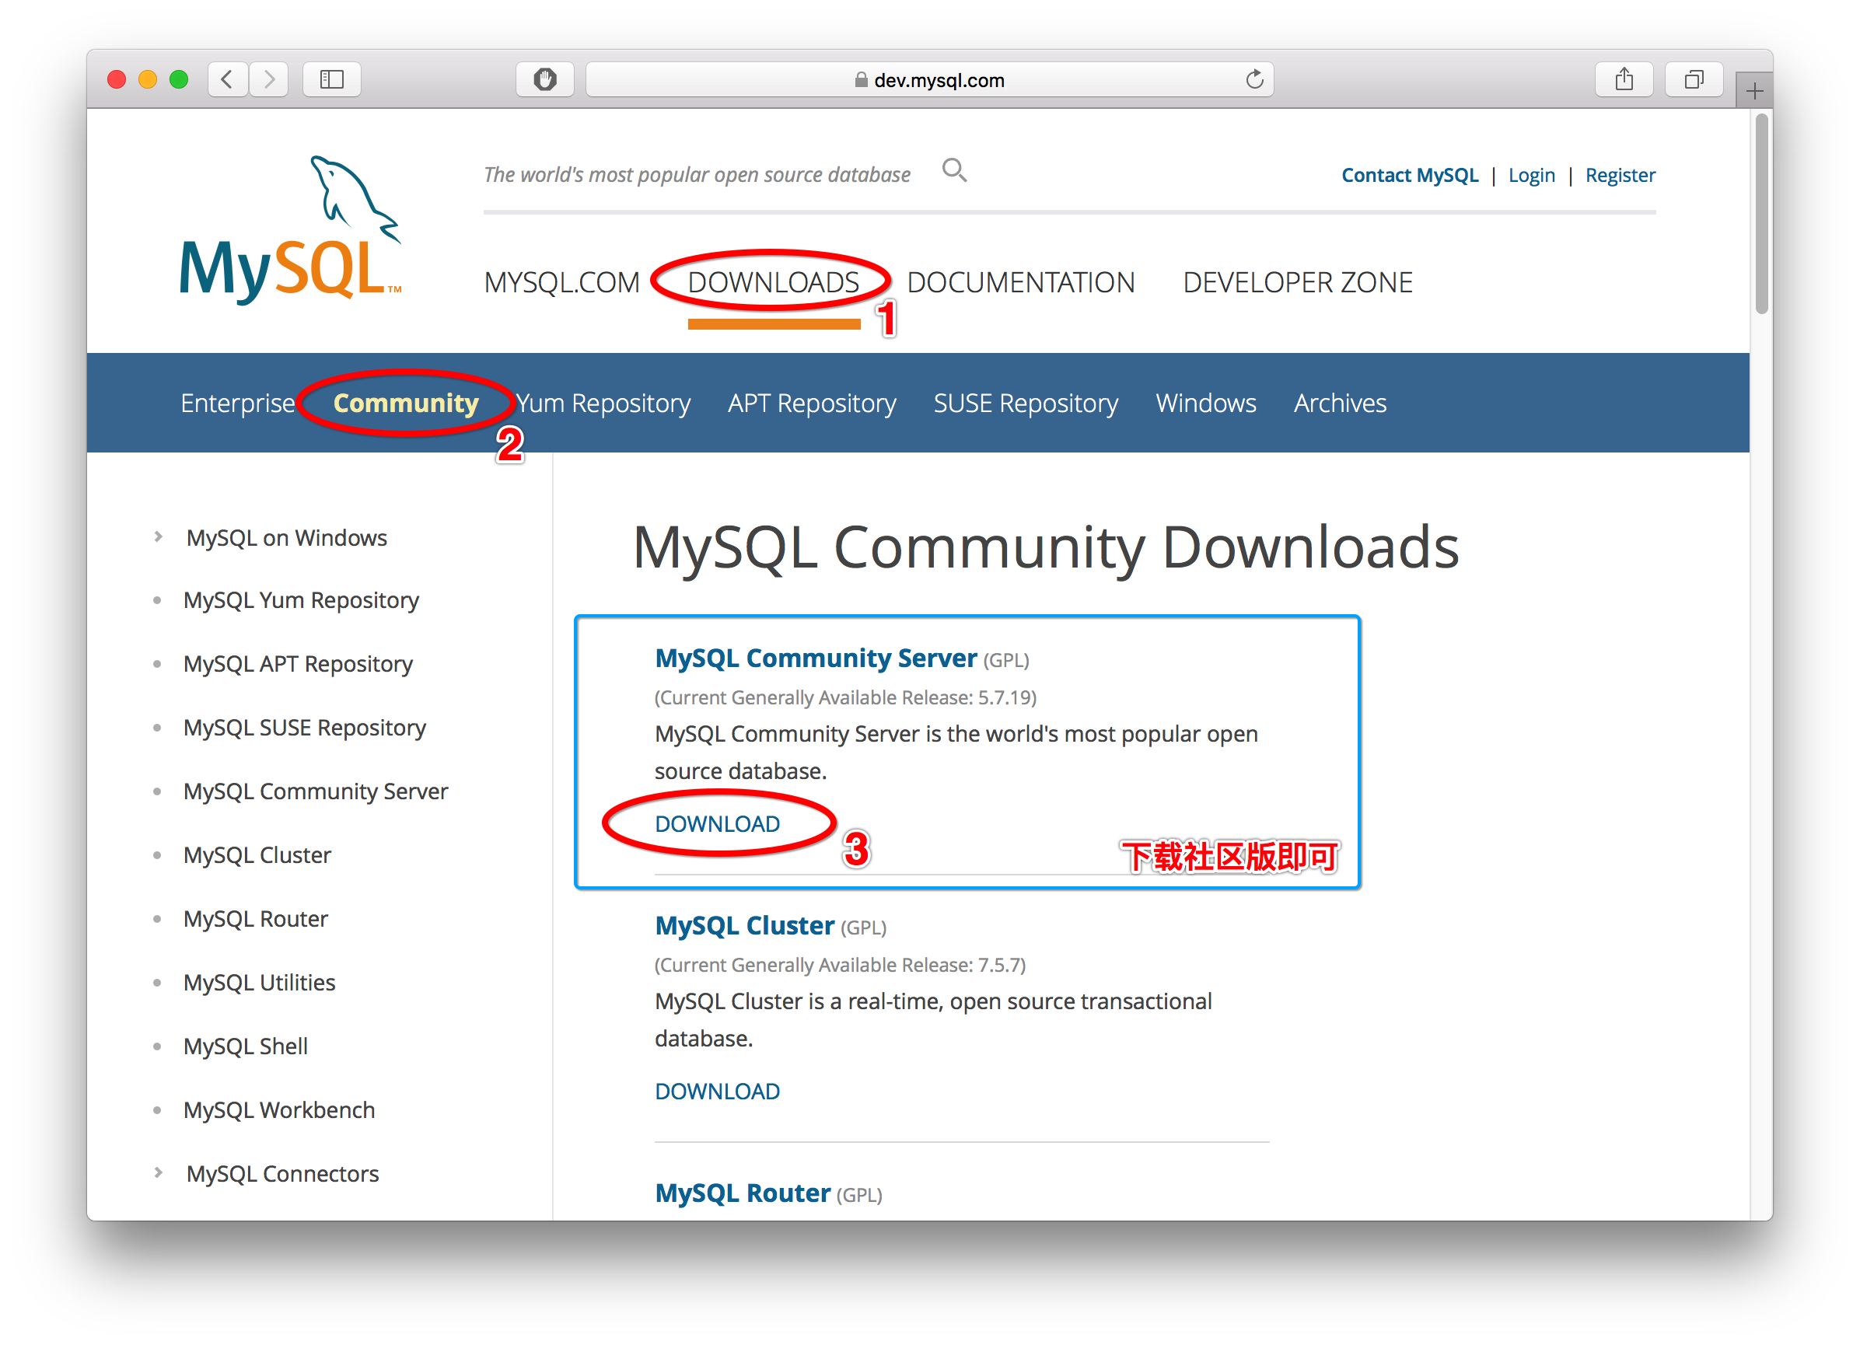Click the Safari forward navigation arrow
Viewport: 1860px width, 1345px height.
(x=269, y=79)
